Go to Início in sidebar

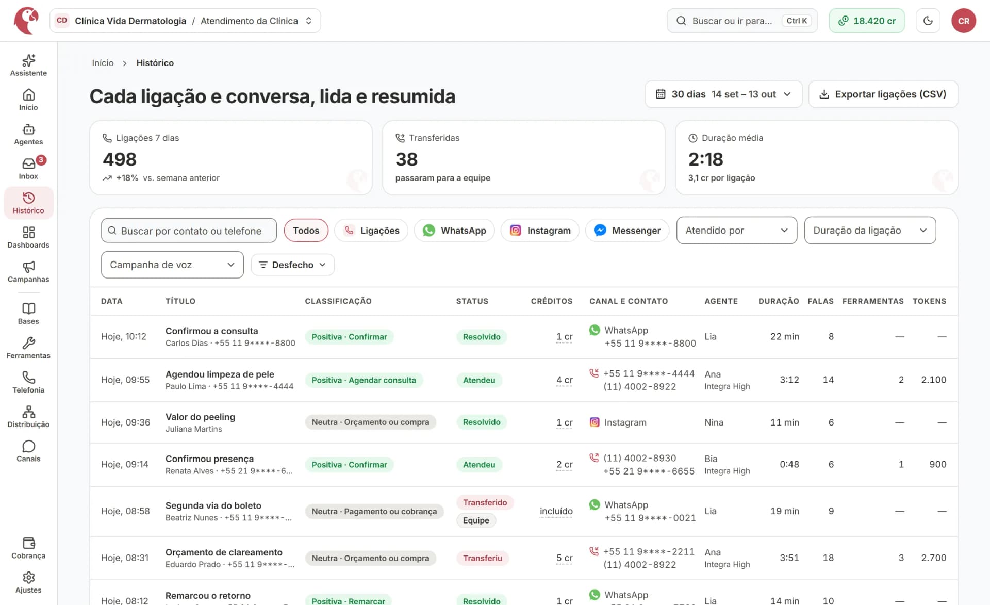pyautogui.click(x=28, y=100)
